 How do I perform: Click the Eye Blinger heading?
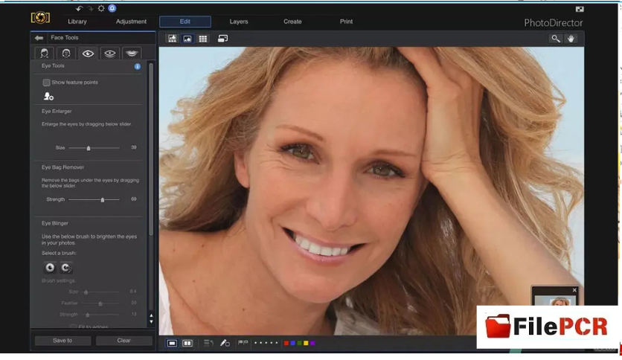[x=55, y=223]
